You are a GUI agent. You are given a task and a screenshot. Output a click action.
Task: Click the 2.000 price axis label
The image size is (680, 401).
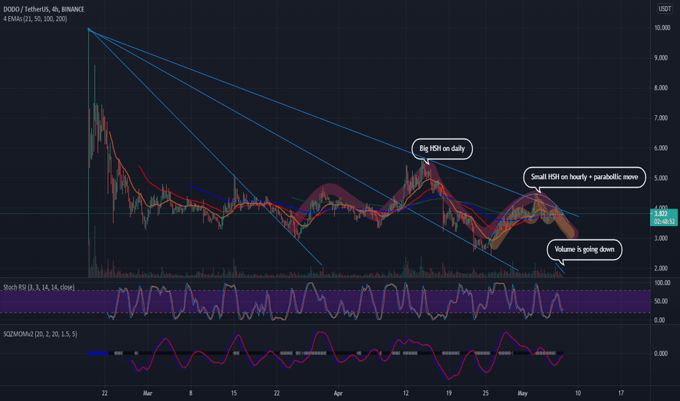[x=661, y=268]
